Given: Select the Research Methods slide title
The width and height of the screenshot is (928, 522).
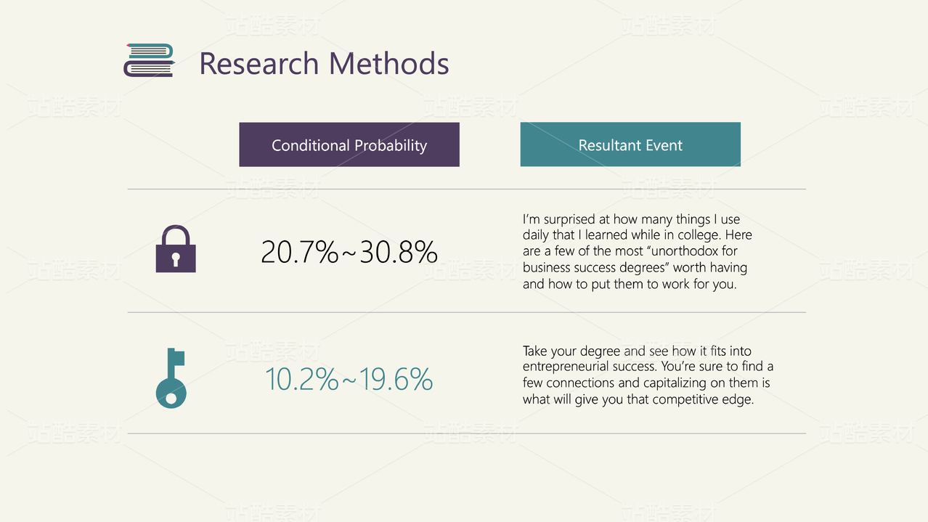Looking at the screenshot, I should [324, 64].
